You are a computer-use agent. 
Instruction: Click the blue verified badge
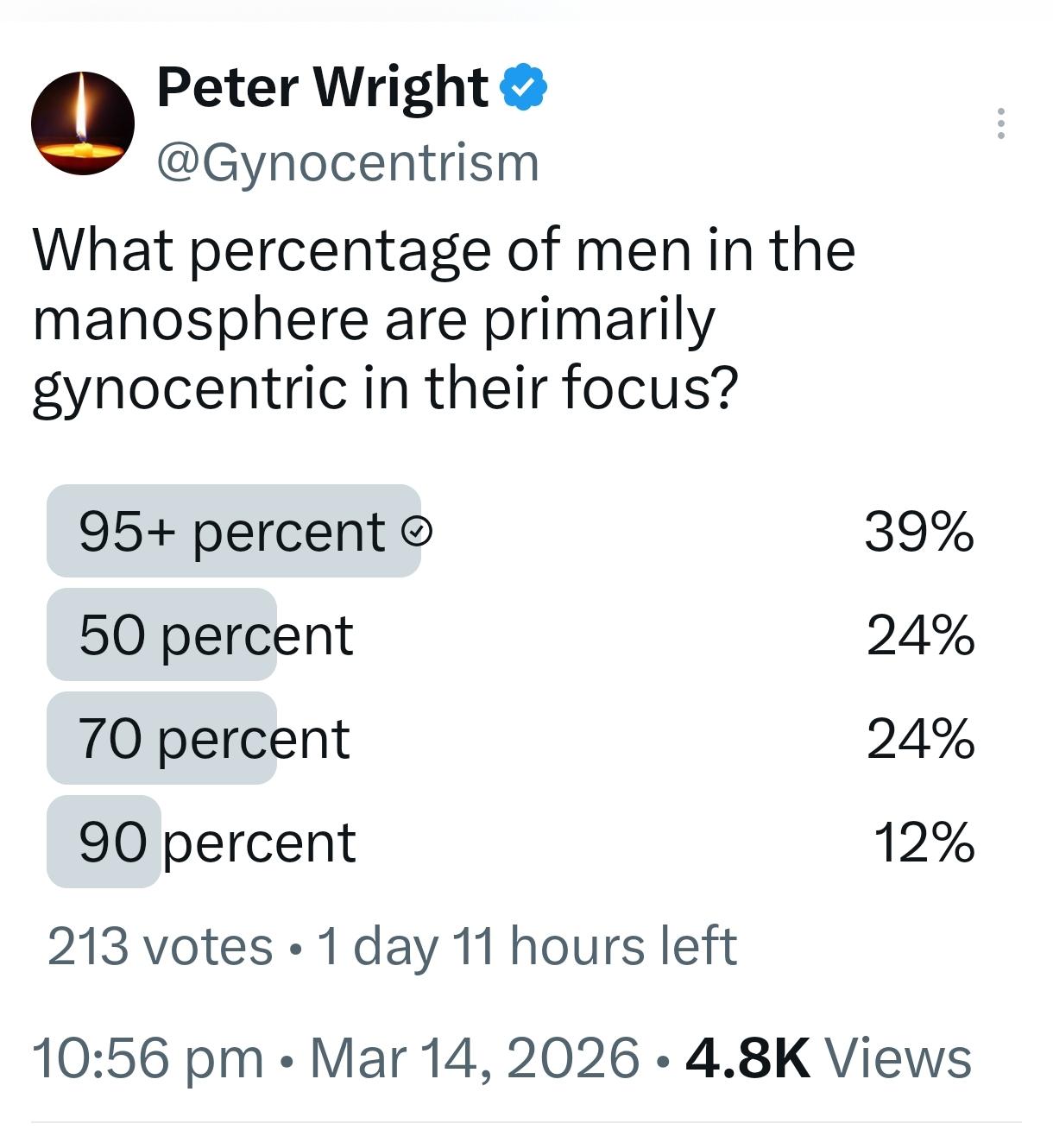[525, 87]
